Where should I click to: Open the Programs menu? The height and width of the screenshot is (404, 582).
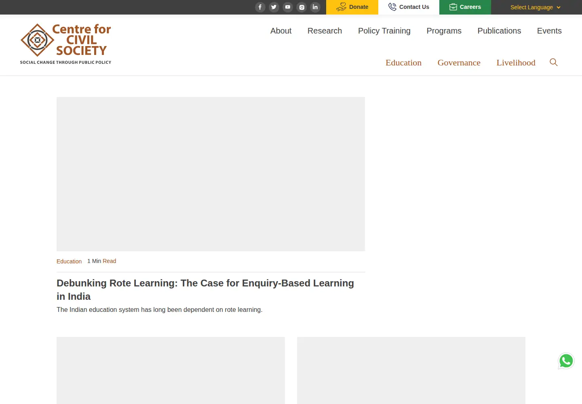(x=444, y=31)
